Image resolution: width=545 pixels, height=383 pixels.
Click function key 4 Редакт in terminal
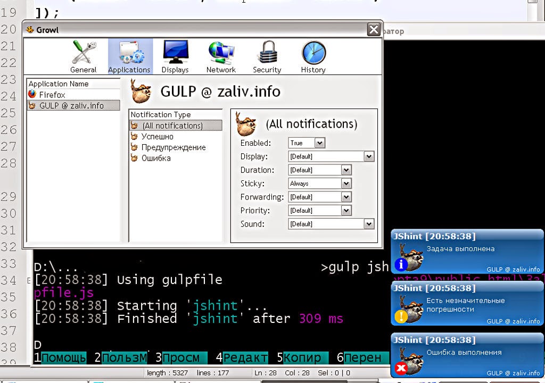pyautogui.click(x=242, y=357)
